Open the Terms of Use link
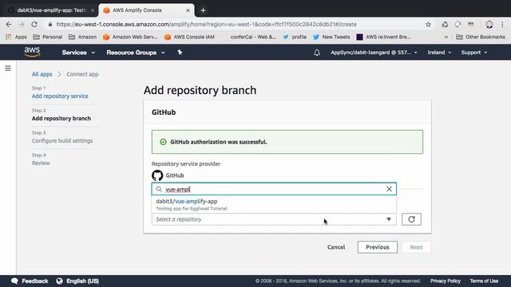This screenshot has width=511, height=287. [x=484, y=281]
